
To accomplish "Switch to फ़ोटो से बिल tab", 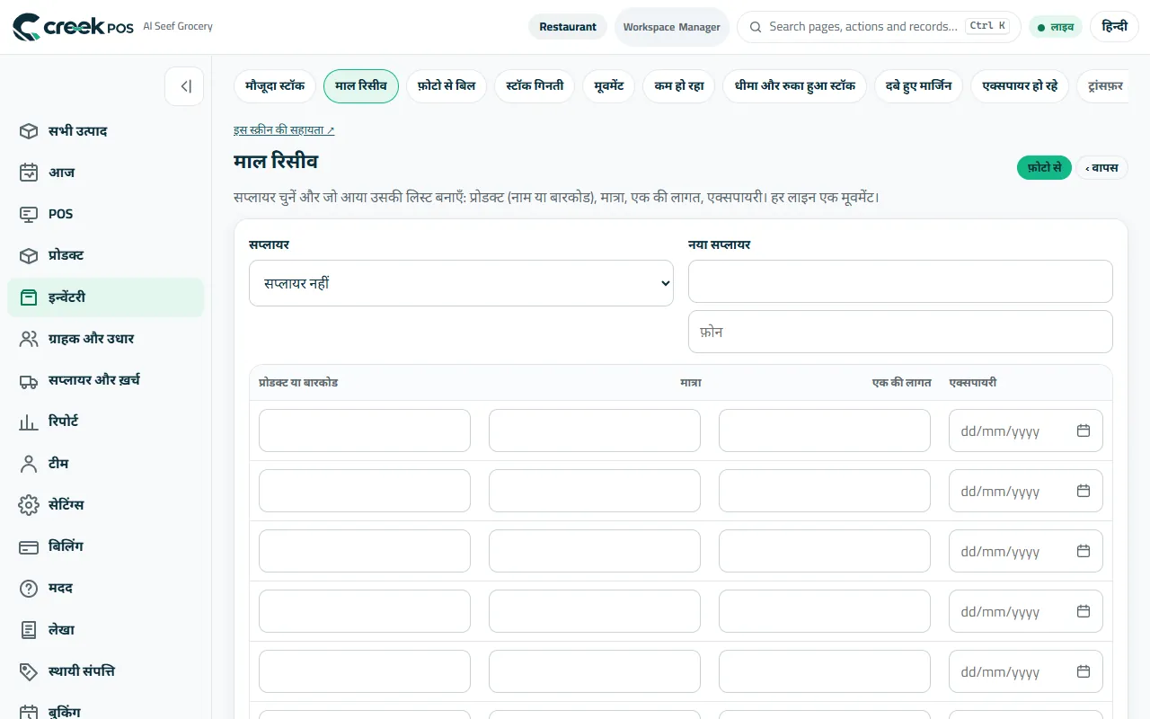I will pos(447,86).
